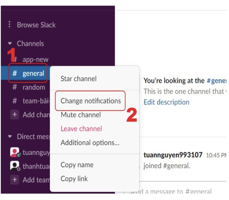Choose Copy name from the menu
Viewport: 229px width, 200px height.
click(77, 165)
